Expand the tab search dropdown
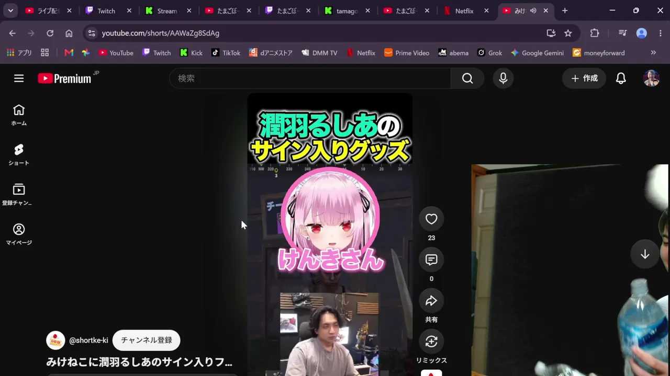670x376 pixels. (x=10, y=10)
